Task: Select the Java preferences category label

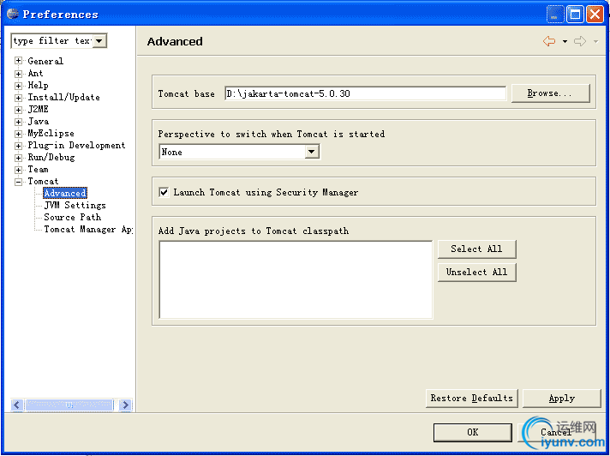Action: click(38, 122)
